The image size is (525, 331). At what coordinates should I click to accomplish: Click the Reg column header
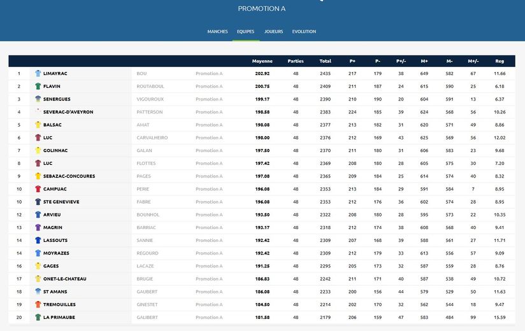500,61
